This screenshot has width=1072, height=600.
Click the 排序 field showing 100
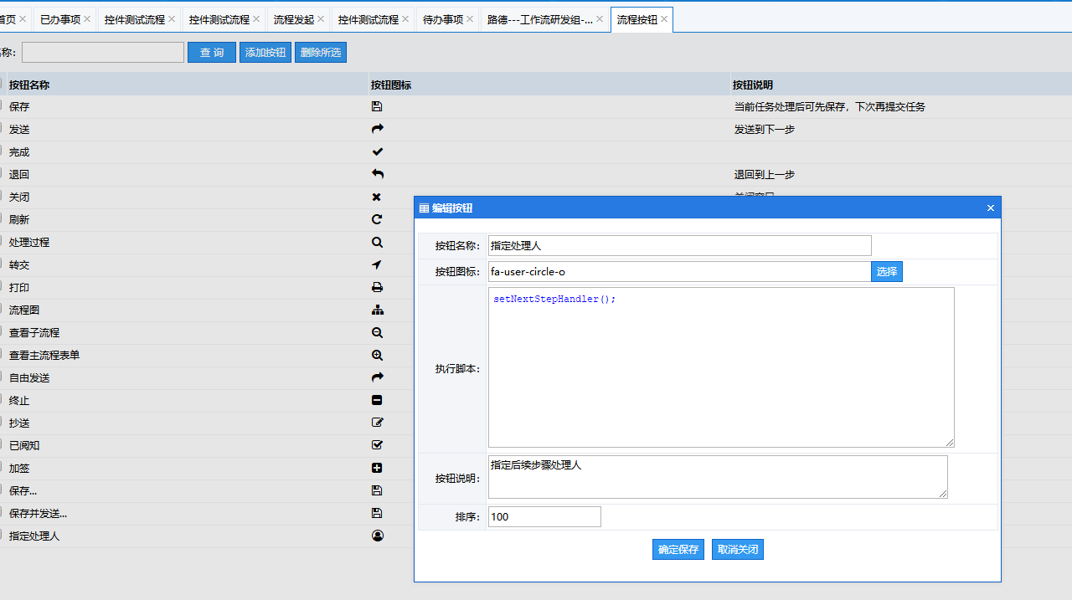point(544,516)
